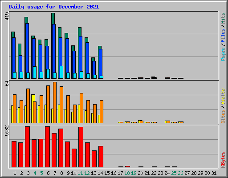This screenshot has width=228, height=178.
Task: Click the 'Daily usage for December 2021' title
Action: [54, 7]
